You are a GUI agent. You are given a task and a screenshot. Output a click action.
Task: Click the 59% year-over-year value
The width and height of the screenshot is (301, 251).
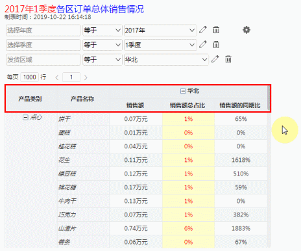[x=241, y=187]
